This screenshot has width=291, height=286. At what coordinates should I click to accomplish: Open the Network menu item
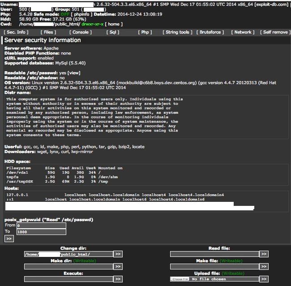point(243,32)
